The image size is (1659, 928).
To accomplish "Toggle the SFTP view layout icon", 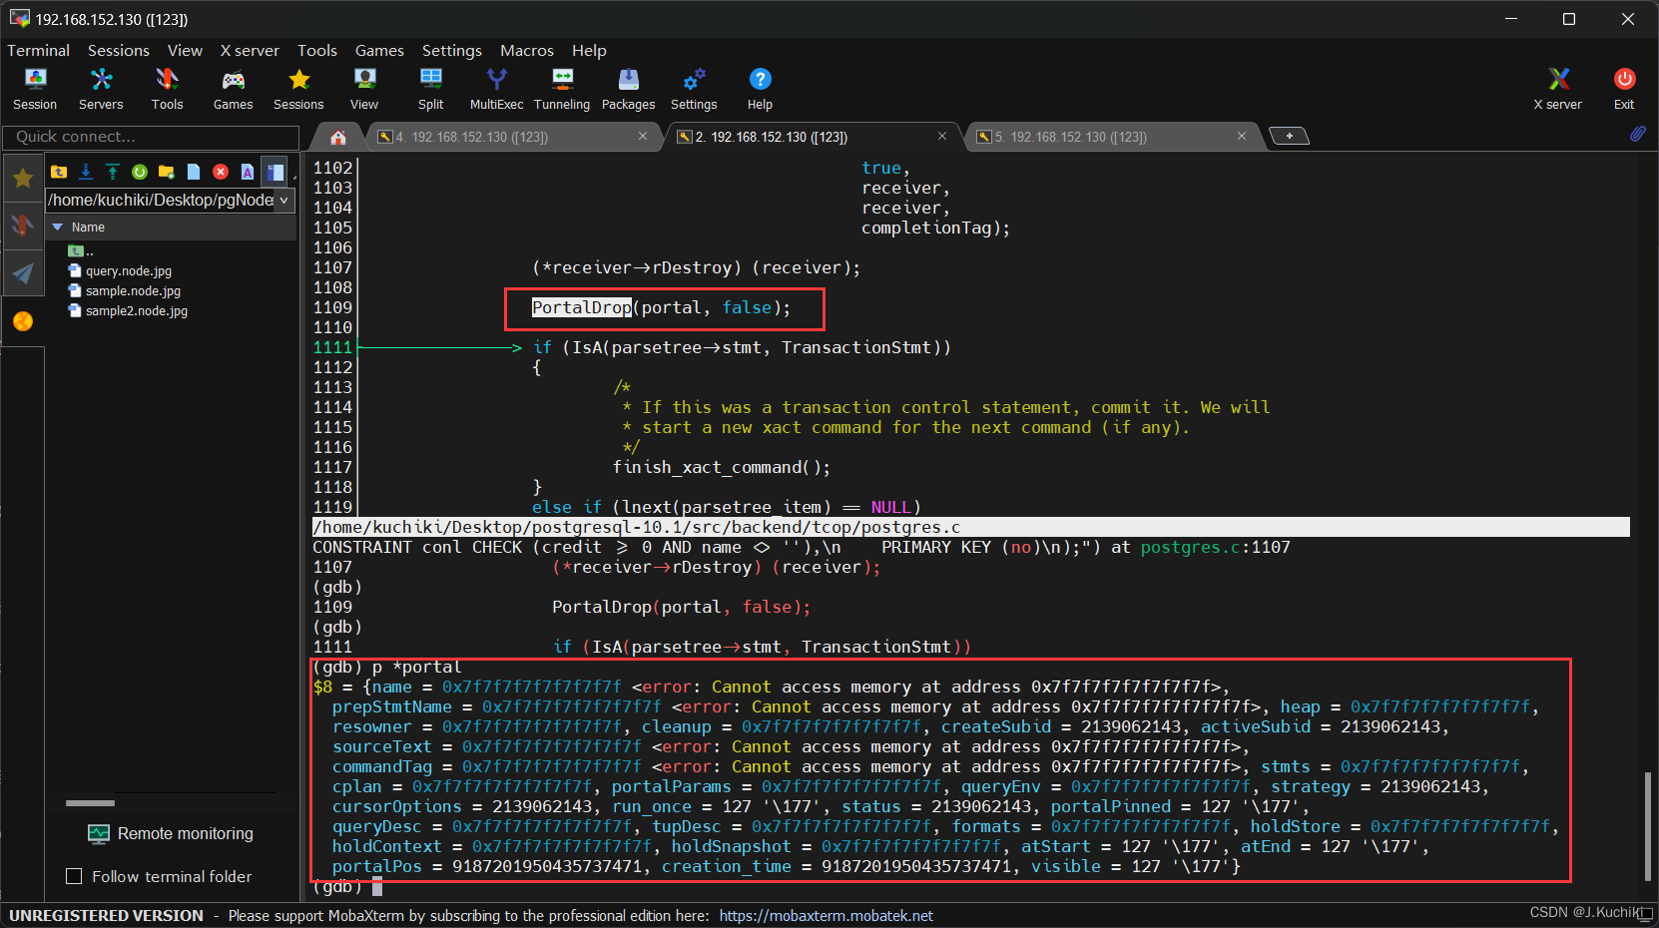I will point(275,172).
